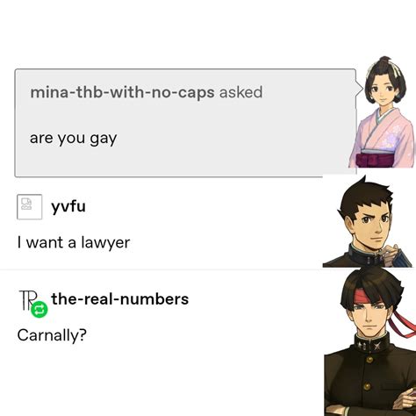Viewport: 416px width, 416px height.
Task: Open yvfu blog username link
Action: click(x=68, y=206)
